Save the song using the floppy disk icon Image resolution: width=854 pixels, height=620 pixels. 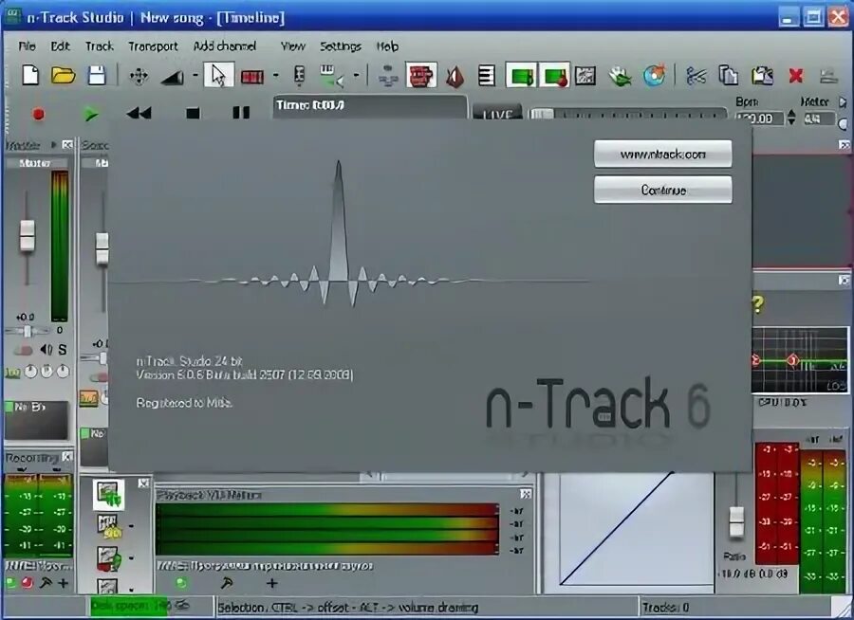coord(97,75)
